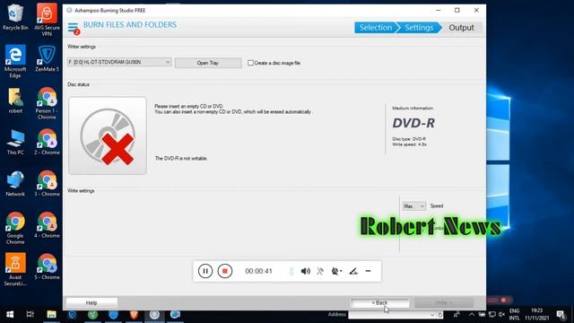Open webcam options in recorder bar
The image size is (574, 323).
[336, 271]
